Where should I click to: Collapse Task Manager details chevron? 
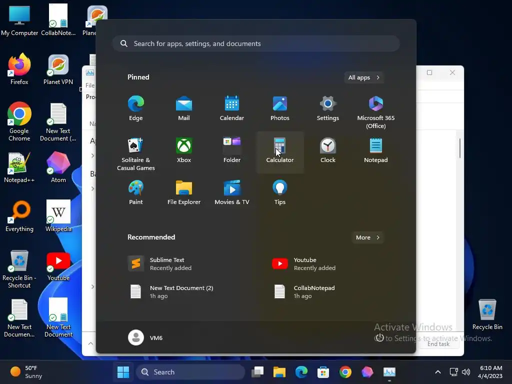(91, 343)
